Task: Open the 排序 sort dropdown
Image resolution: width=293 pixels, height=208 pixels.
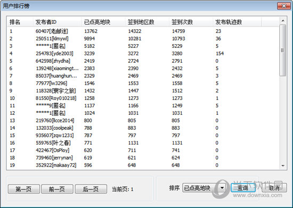Action: (204, 188)
